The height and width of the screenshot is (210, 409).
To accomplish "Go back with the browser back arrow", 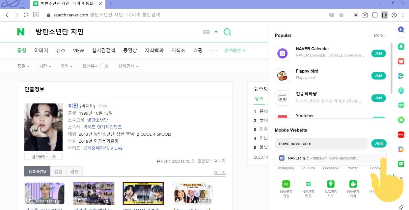I will 7,15.
